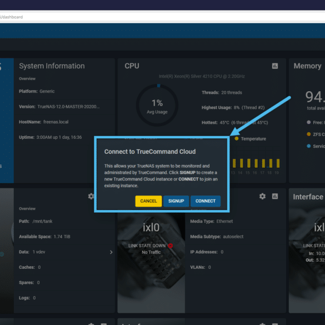Click the VLANs: 0 row
325x325 pixels.
[236, 267]
